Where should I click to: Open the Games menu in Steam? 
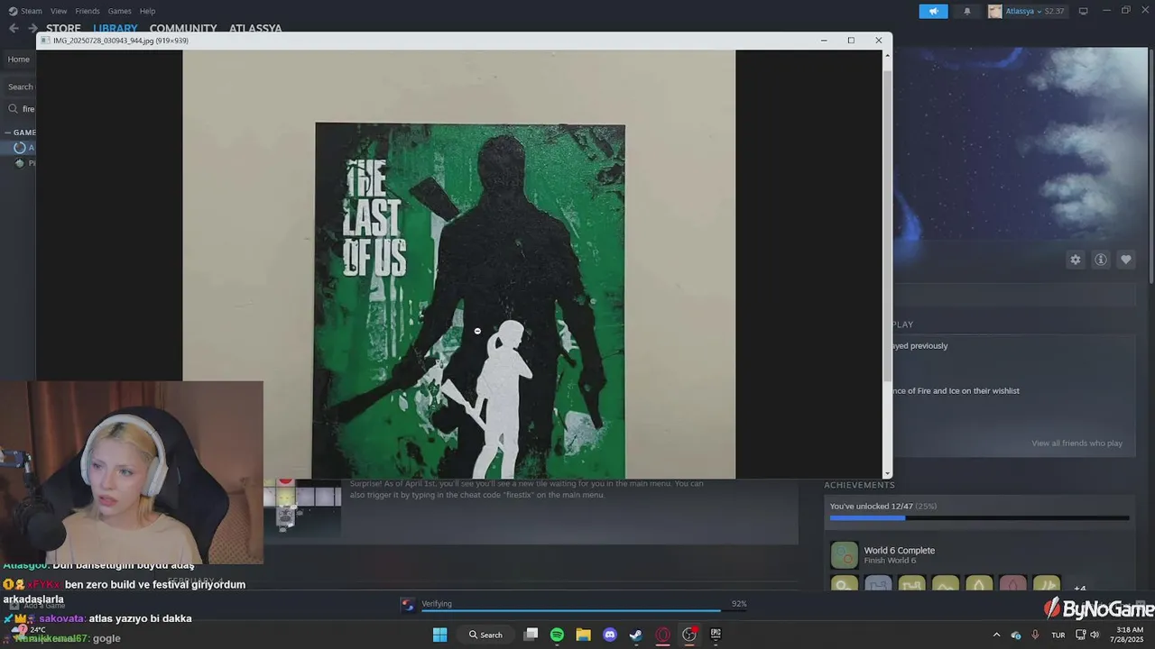click(119, 11)
